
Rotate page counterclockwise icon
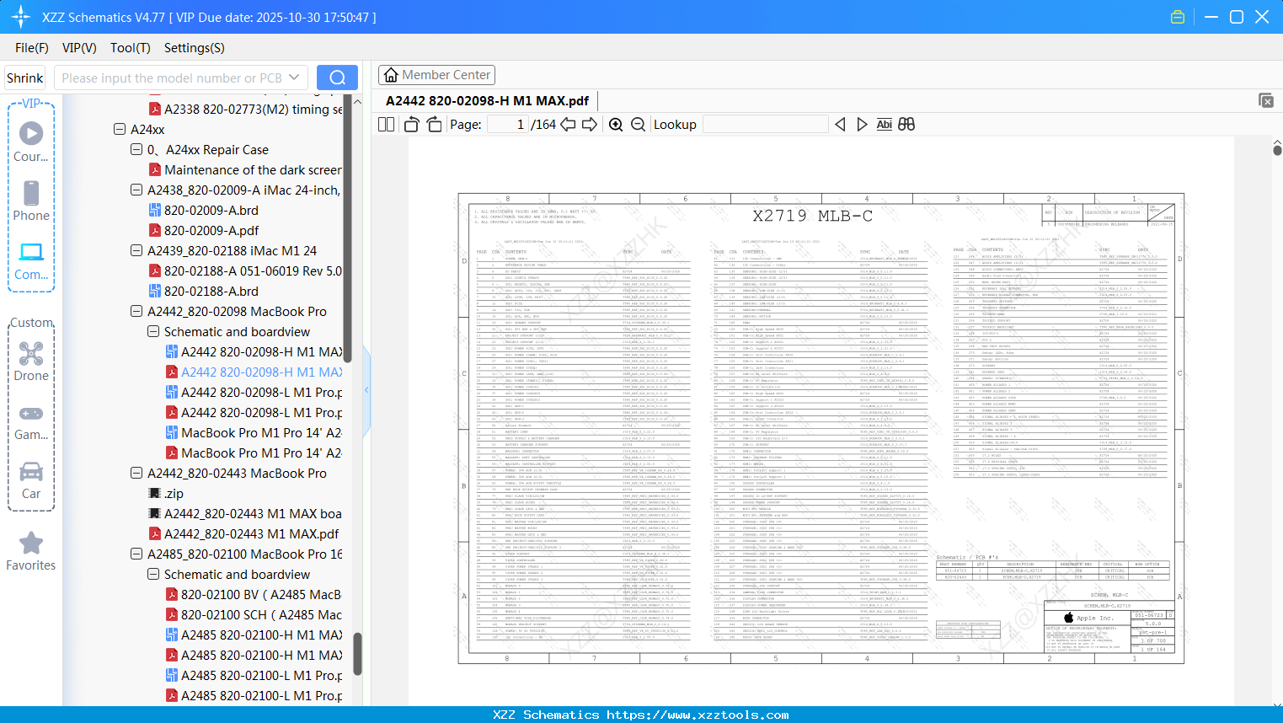pyautogui.click(x=411, y=125)
